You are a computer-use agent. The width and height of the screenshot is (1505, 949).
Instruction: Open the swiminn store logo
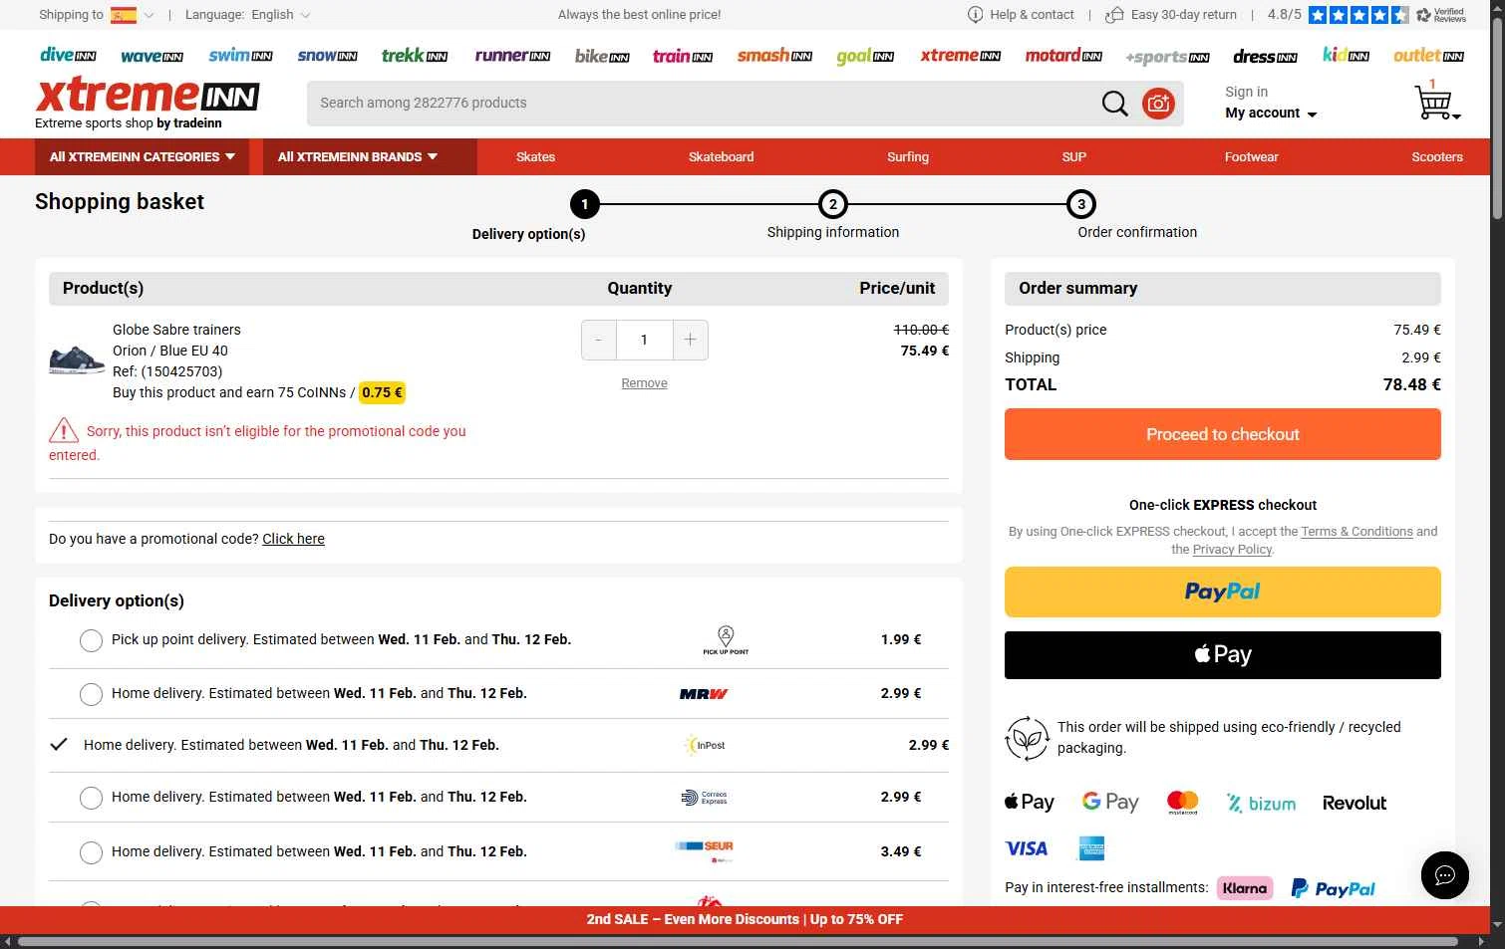tap(240, 56)
